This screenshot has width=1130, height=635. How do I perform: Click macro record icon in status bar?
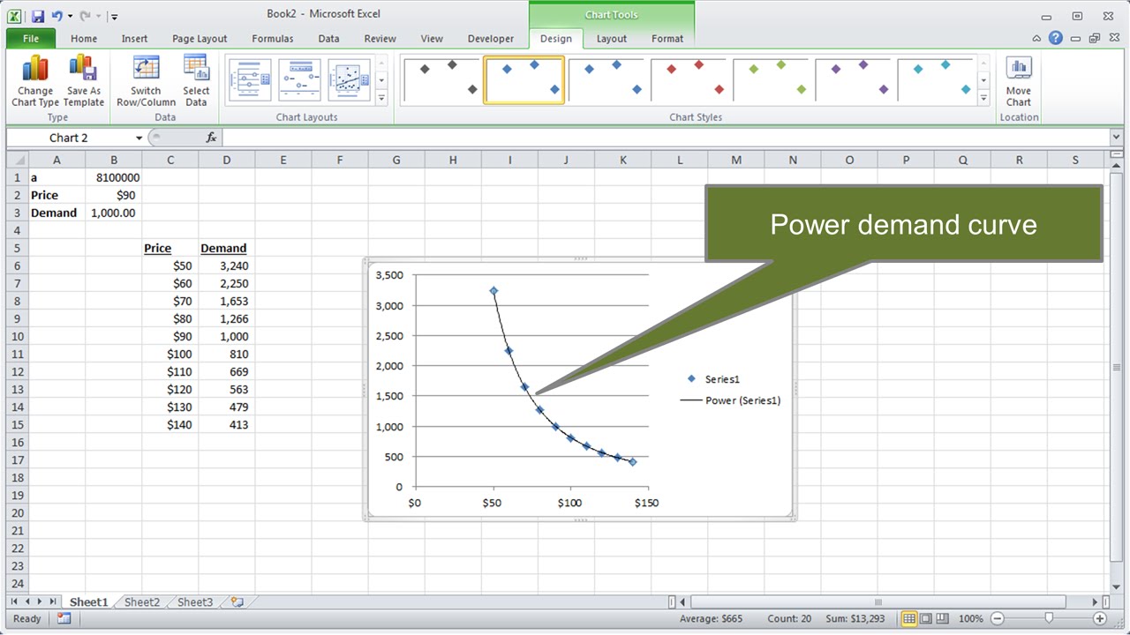pyautogui.click(x=64, y=619)
